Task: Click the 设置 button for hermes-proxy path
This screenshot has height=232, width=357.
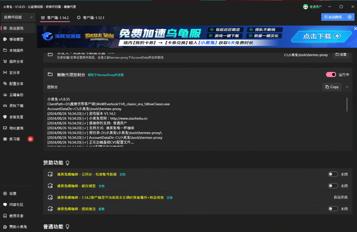Action: click(x=341, y=54)
